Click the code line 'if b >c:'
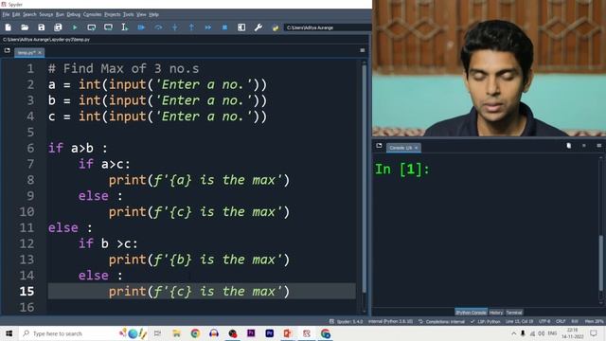The width and height of the screenshot is (606, 341). click(108, 243)
